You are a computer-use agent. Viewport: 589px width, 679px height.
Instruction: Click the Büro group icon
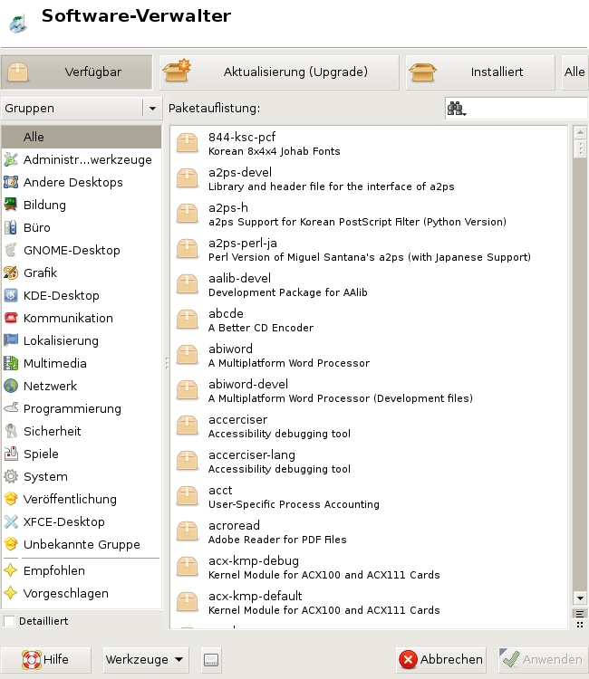click(11, 227)
